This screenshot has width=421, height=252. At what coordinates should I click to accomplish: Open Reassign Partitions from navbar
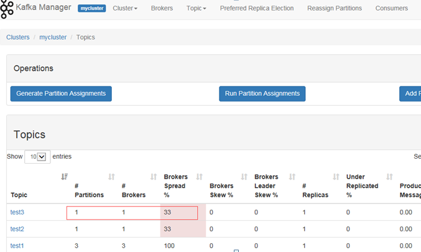[335, 8]
